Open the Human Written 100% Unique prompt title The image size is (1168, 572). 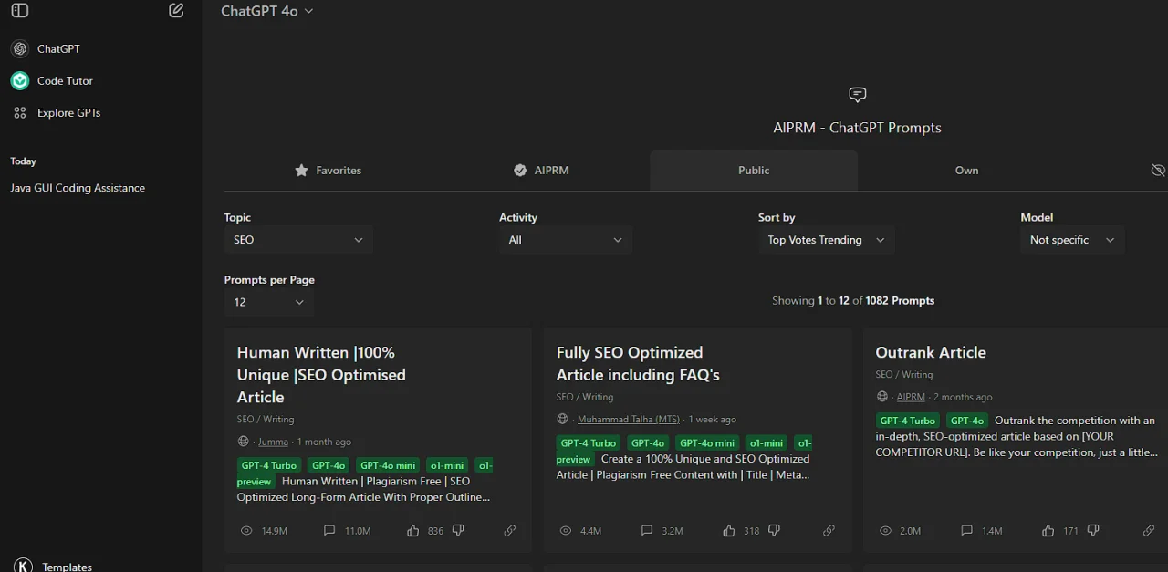coord(321,374)
